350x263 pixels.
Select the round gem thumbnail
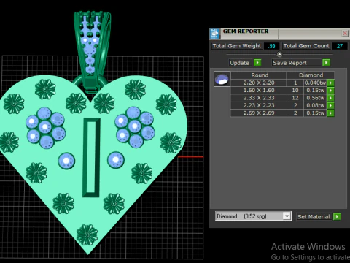pos(222,79)
